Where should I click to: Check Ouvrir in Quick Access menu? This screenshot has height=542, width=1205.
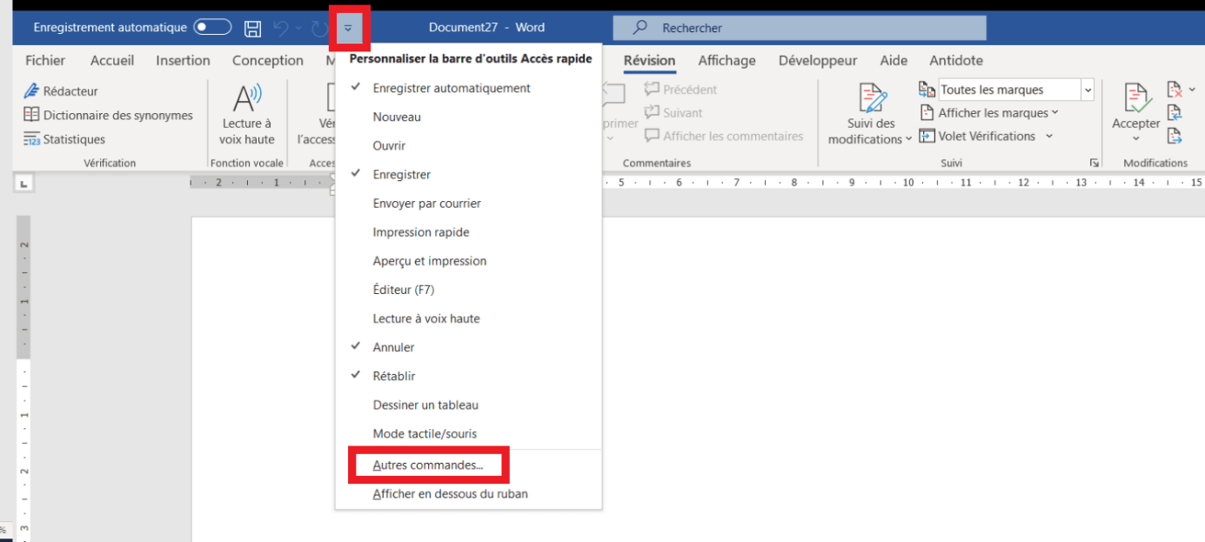(469, 145)
